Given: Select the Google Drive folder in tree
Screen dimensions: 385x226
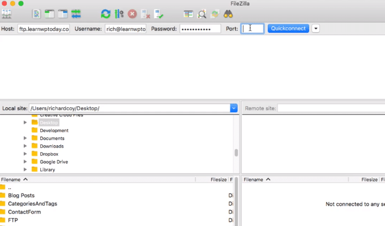Looking at the screenshot, I should tap(54, 162).
